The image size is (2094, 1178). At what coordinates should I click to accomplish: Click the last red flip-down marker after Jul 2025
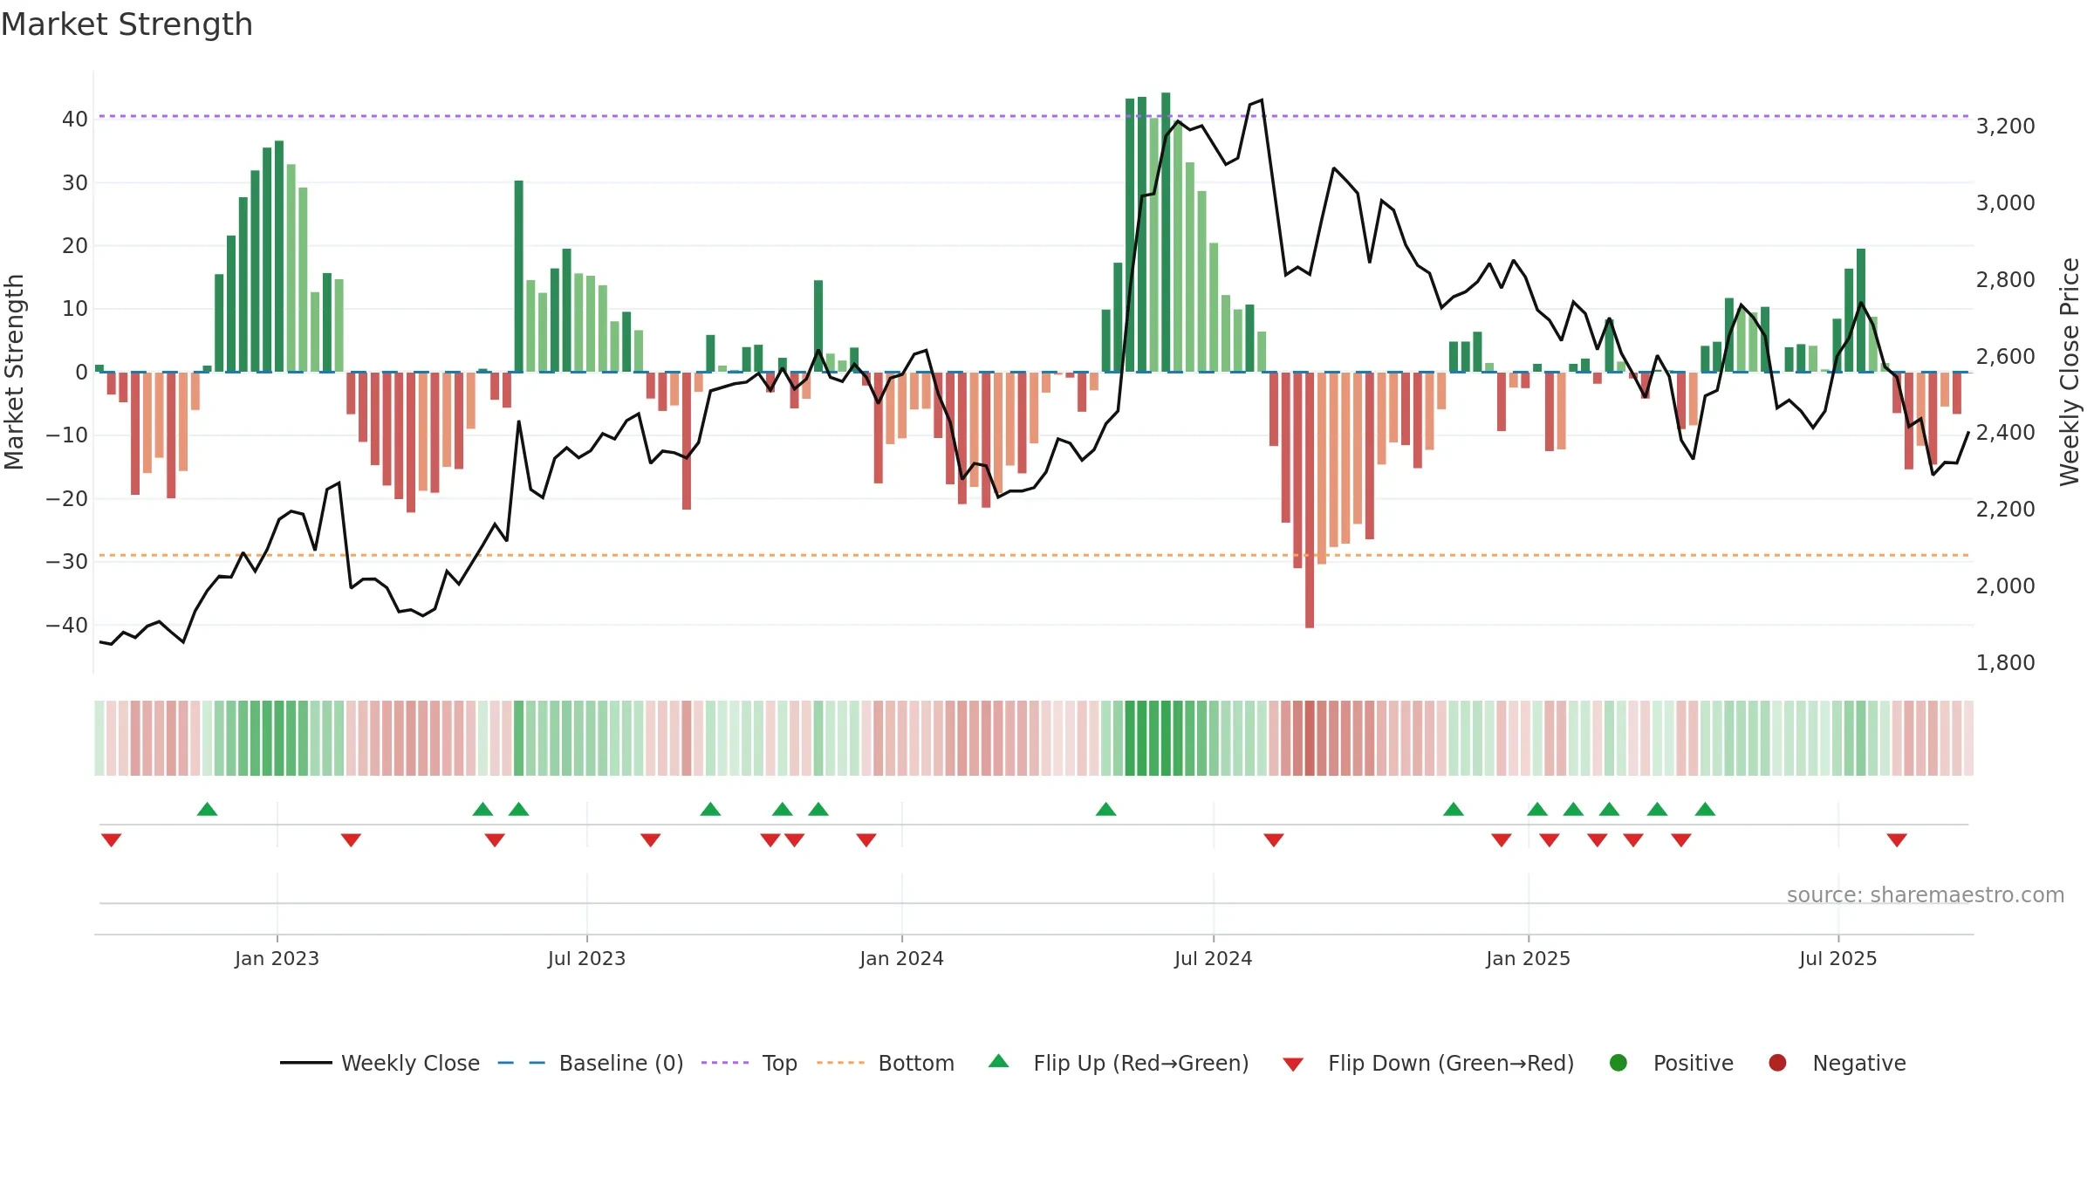(1897, 840)
